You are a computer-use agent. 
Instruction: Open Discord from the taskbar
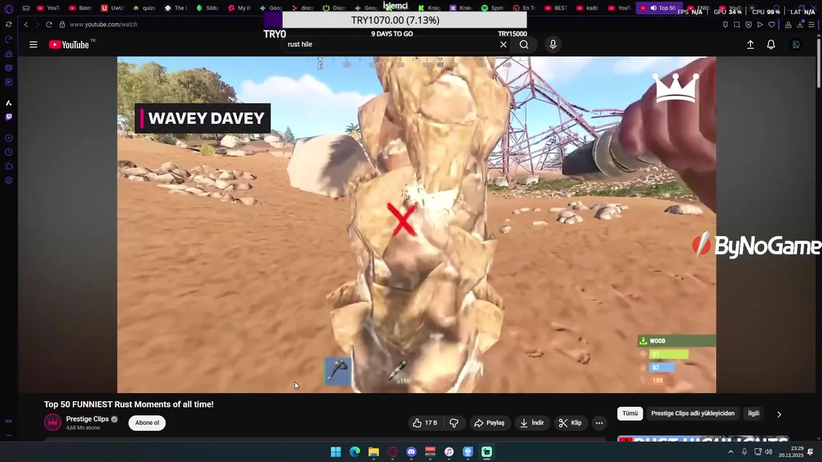(412, 452)
